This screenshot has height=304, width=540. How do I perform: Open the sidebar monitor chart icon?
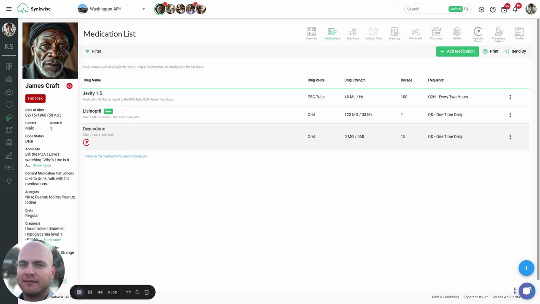click(9, 168)
